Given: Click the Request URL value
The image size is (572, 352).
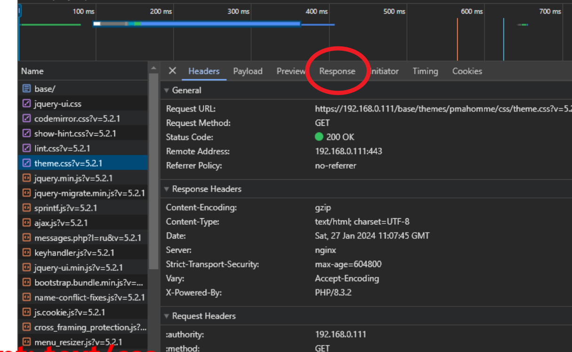Looking at the screenshot, I should [443, 109].
